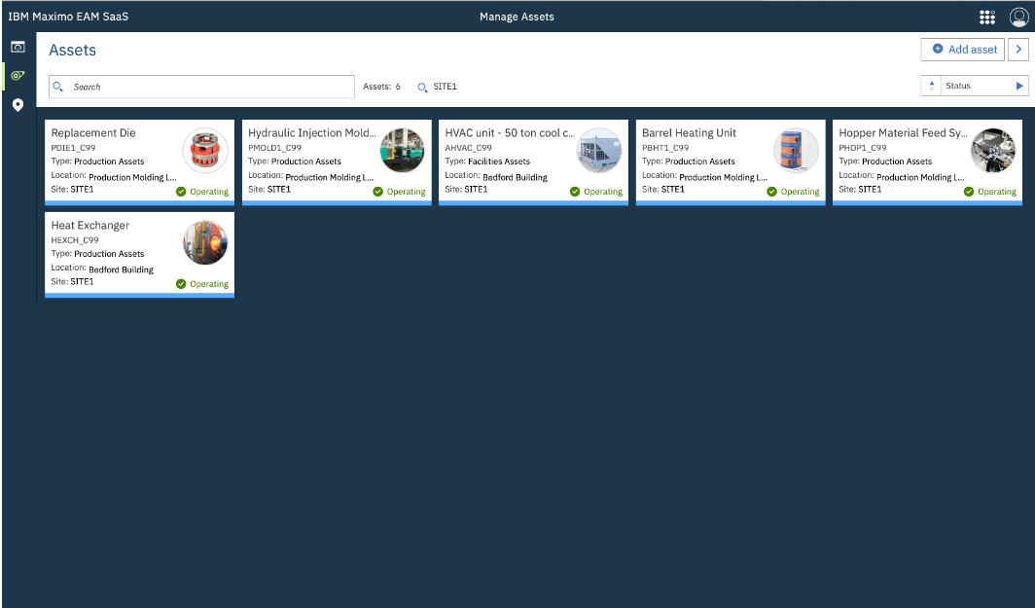Image resolution: width=1035 pixels, height=608 pixels.
Task: Click the ascending sort arrow beside Status
Action: click(931, 85)
